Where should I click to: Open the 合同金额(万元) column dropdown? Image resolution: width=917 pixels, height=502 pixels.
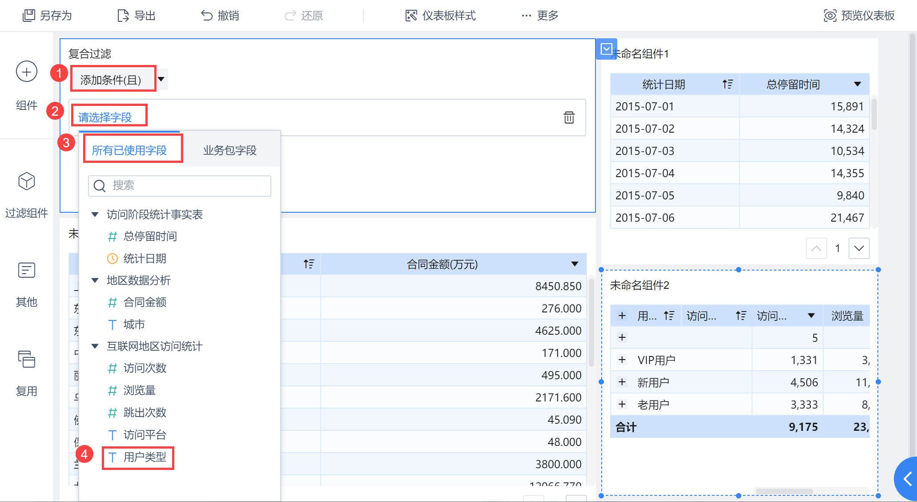[575, 264]
